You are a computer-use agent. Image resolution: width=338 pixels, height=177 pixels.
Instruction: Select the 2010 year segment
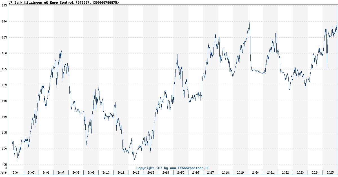(106, 173)
